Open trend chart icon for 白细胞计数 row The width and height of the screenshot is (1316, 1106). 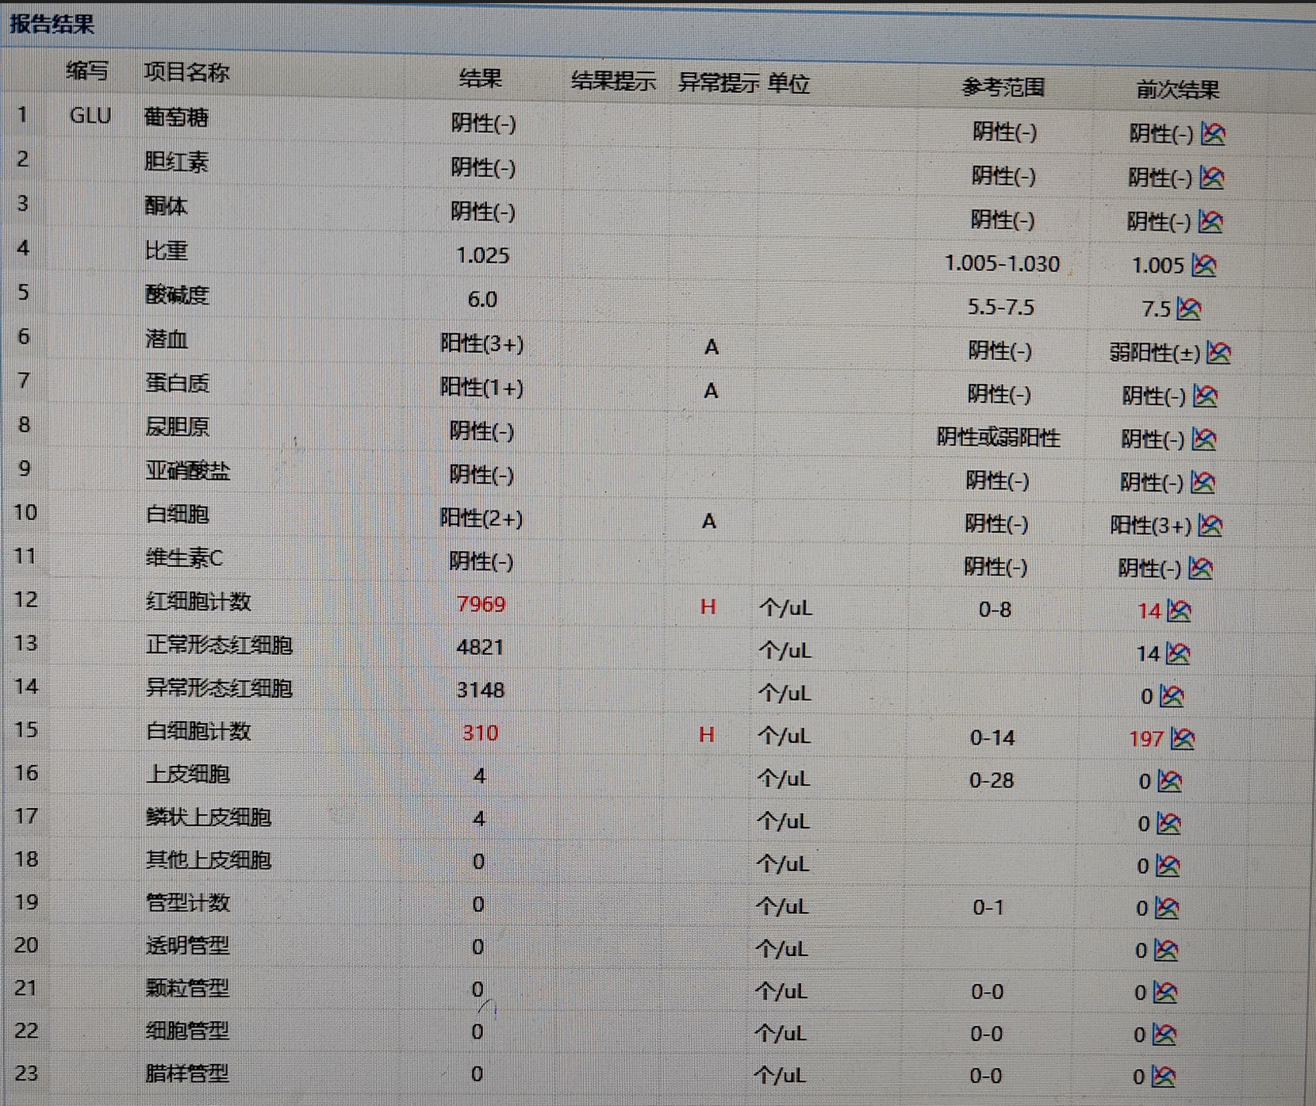1183,739
